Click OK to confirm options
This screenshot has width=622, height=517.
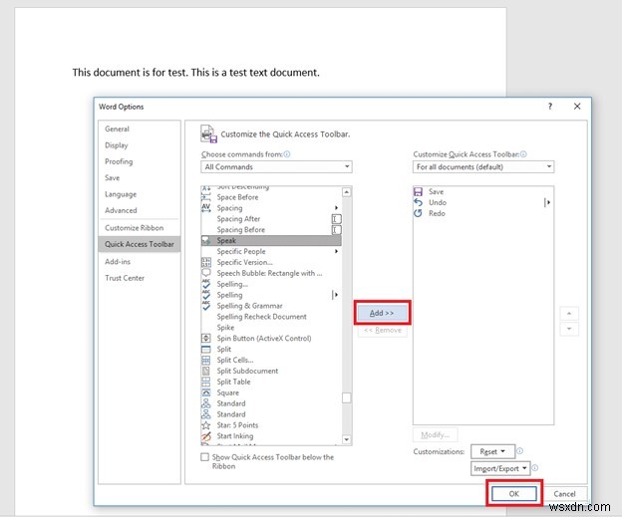pos(514,494)
